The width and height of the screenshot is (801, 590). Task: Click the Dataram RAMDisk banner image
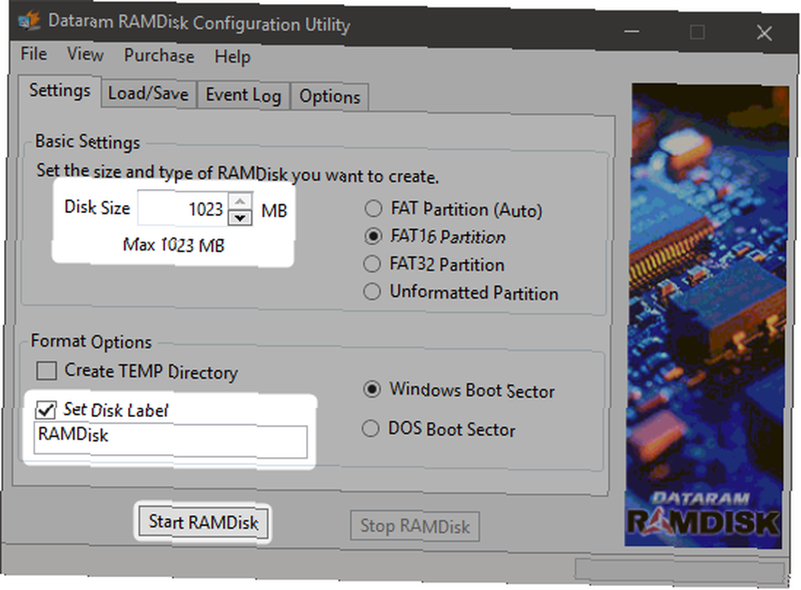[x=706, y=315]
